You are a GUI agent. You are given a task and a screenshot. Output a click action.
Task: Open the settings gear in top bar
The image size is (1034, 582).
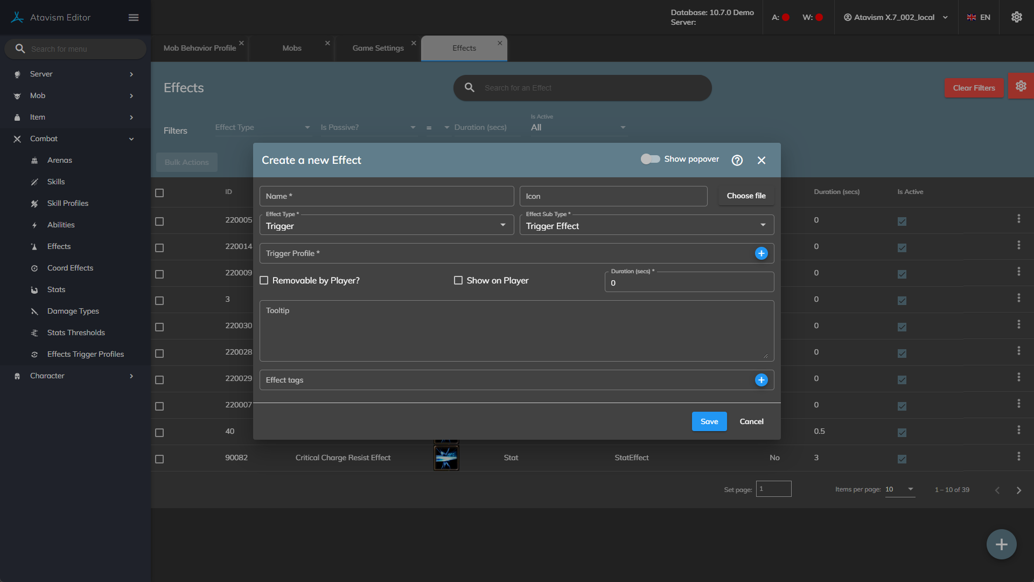pyautogui.click(x=1016, y=17)
